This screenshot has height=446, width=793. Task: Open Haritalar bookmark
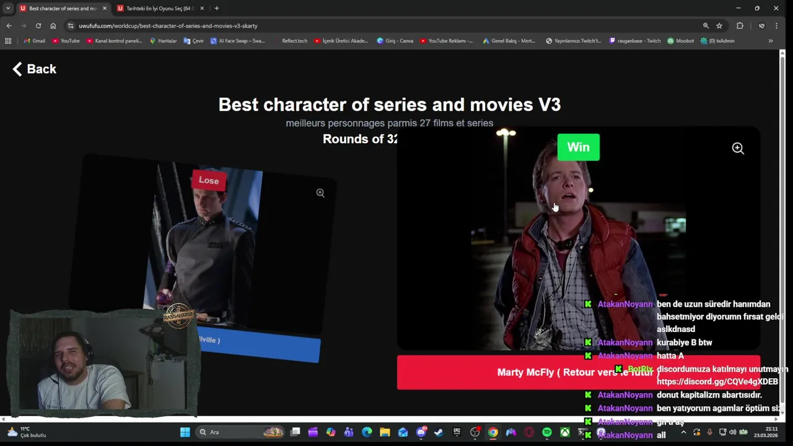pyautogui.click(x=163, y=41)
